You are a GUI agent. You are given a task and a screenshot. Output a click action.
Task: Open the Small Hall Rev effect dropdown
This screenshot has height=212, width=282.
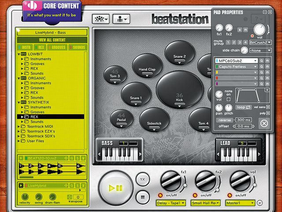pyautogui.click(x=206, y=203)
